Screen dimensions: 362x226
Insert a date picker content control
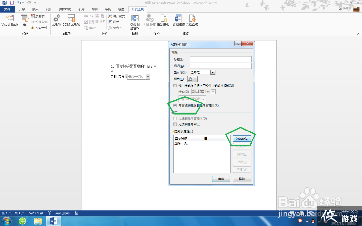click(x=103, y=22)
